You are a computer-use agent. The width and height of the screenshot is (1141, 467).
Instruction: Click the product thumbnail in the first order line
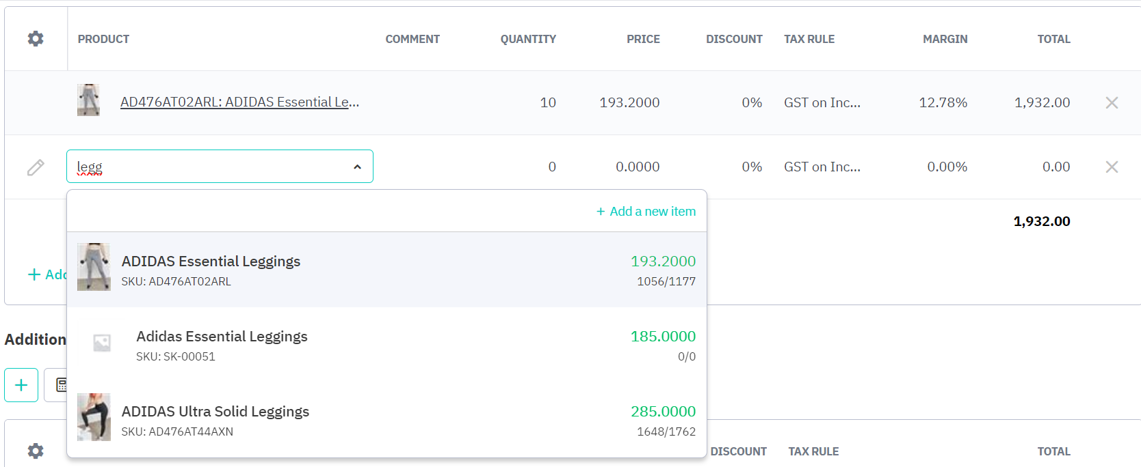(88, 100)
